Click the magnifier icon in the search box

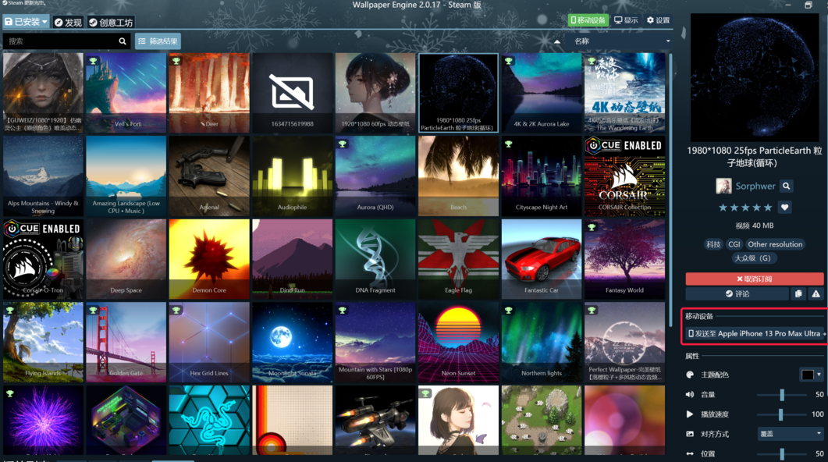point(123,41)
